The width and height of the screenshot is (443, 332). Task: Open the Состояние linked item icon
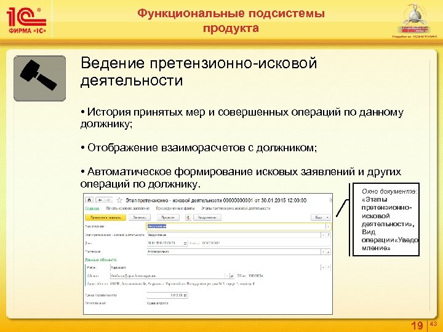[329, 251]
